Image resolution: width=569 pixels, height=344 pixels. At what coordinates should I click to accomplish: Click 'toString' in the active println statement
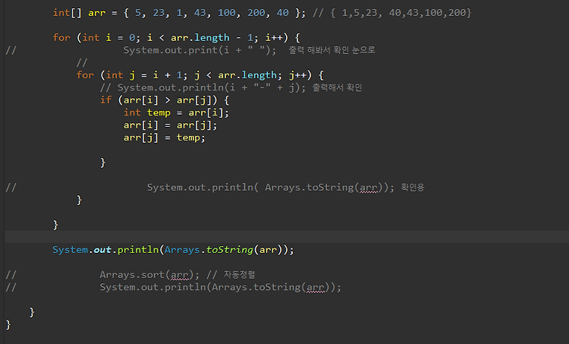click(x=229, y=250)
